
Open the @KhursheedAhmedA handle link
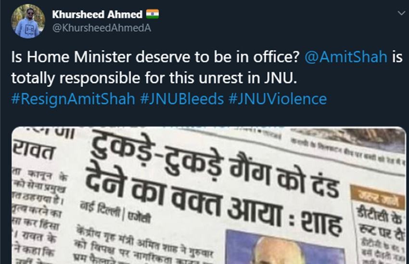[x=101, y=28]
